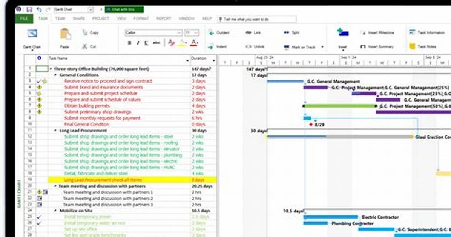Image resolution: width=451 pixels, height=237 pixels.
Task: Click the Copy icon in the ribbon
Action: coord(85,32)
